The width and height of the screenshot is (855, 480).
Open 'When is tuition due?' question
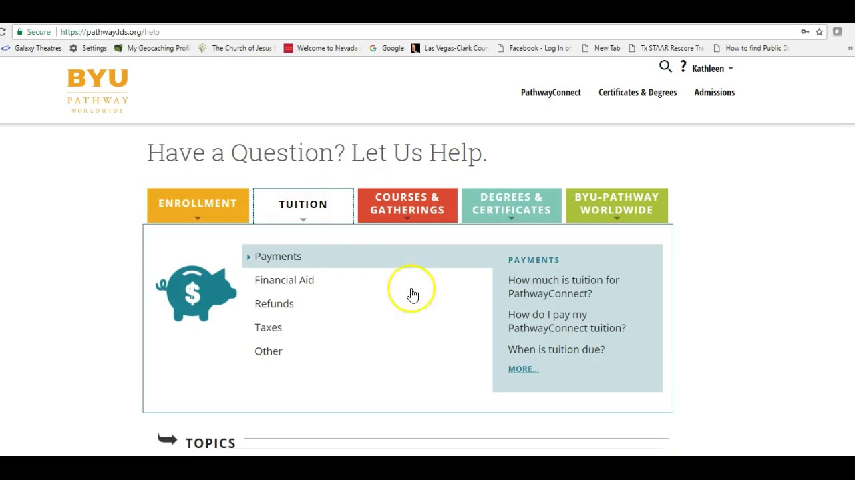click(556, 349)
